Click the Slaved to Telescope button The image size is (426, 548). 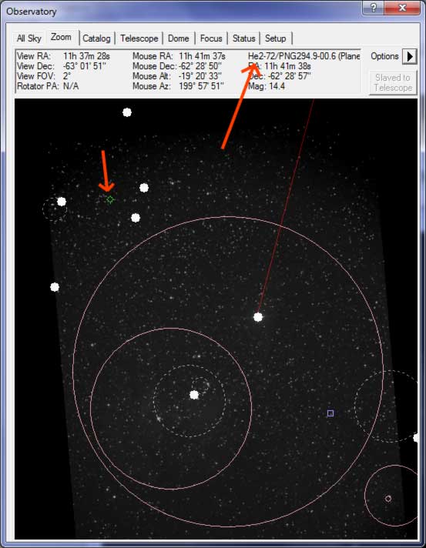(x=393, y=82)
